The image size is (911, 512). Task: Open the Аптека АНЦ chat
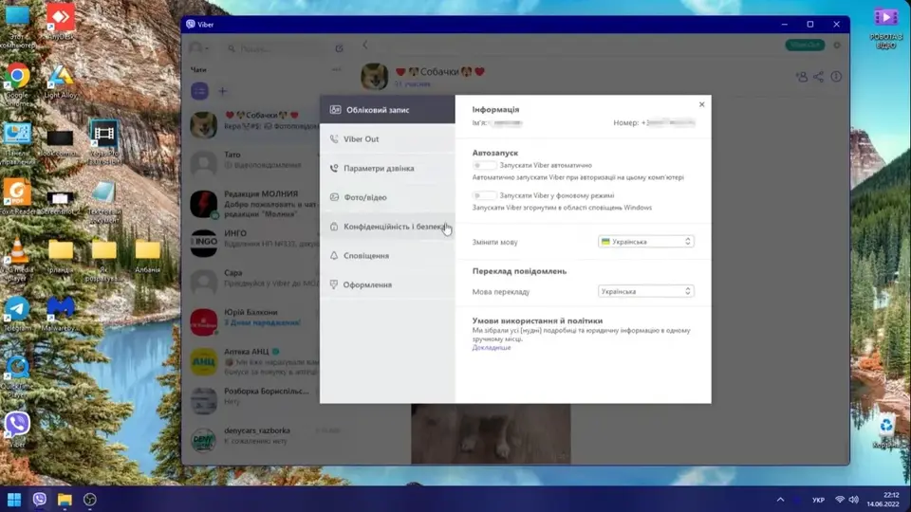click(x=254, y=361)
